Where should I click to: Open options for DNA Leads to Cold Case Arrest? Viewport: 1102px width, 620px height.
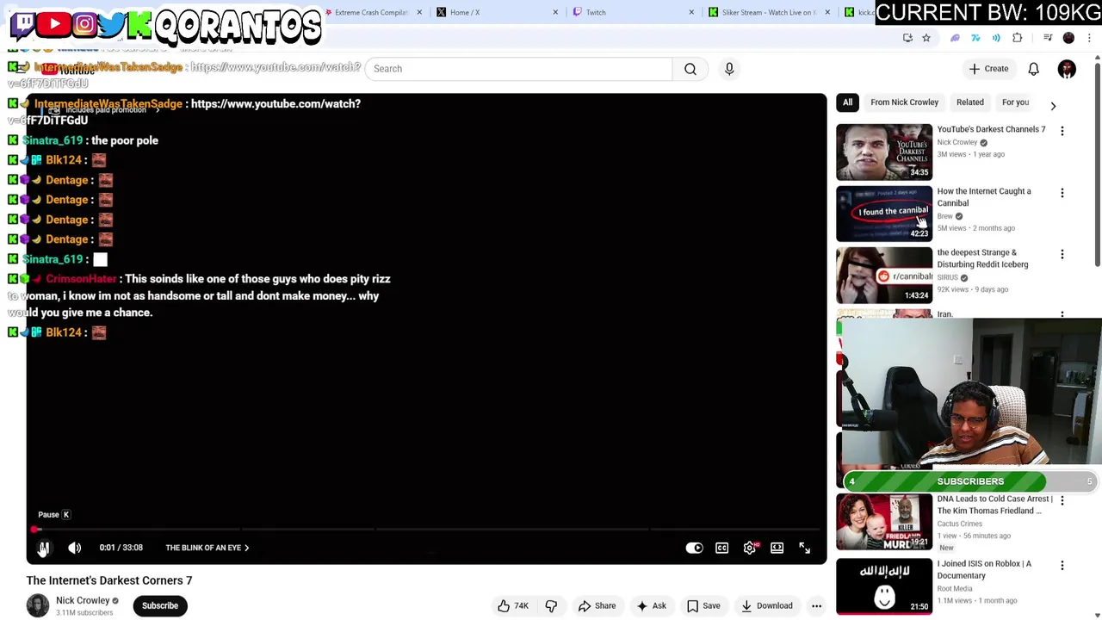pyautogui.click(x=1062, y=500)
